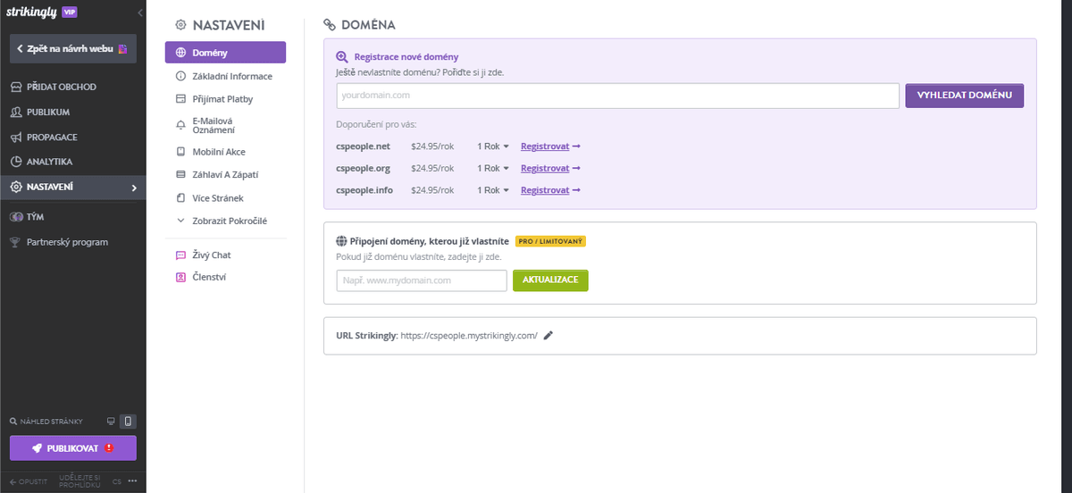
Task: Click the pencil icon to edit Strikingly URL
Action: 549,336
